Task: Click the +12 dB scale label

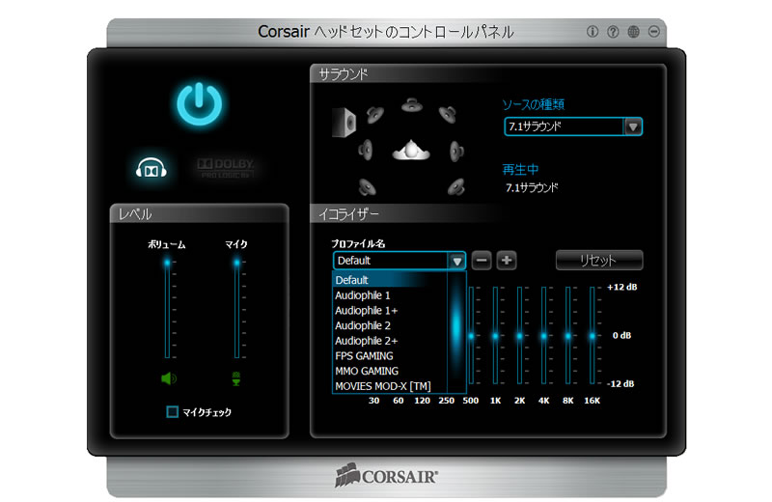Action: (x=622, y=288)
